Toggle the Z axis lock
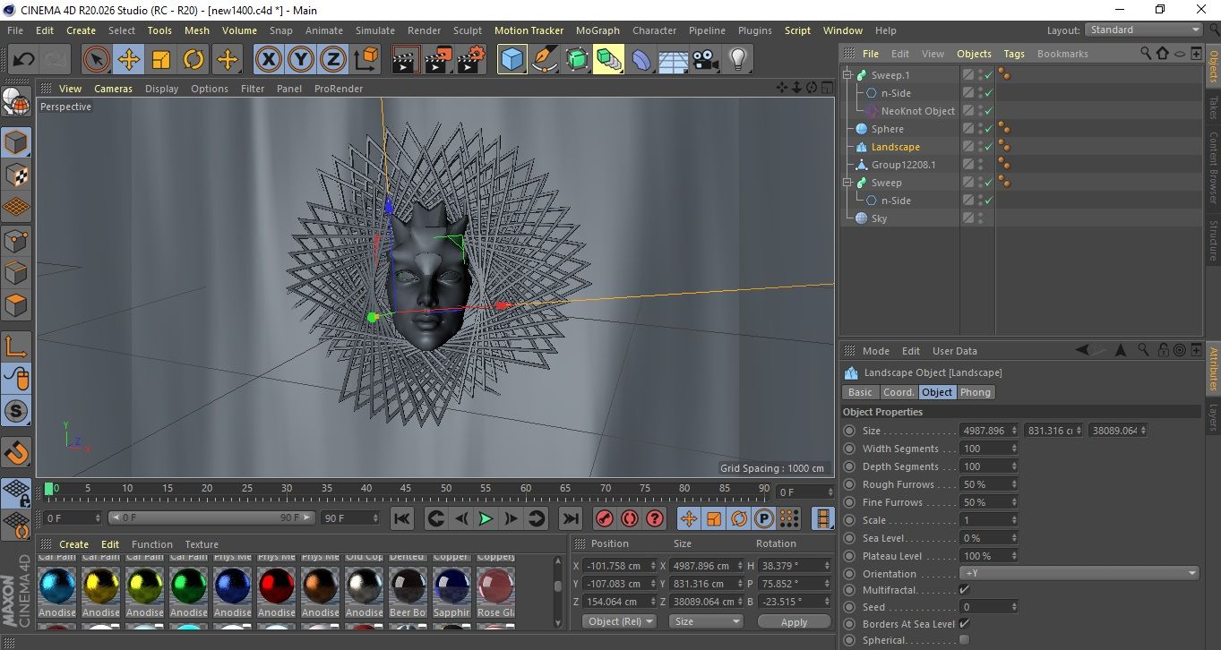The width and height of the screenshot is (1221, 650). click(333, 60)
